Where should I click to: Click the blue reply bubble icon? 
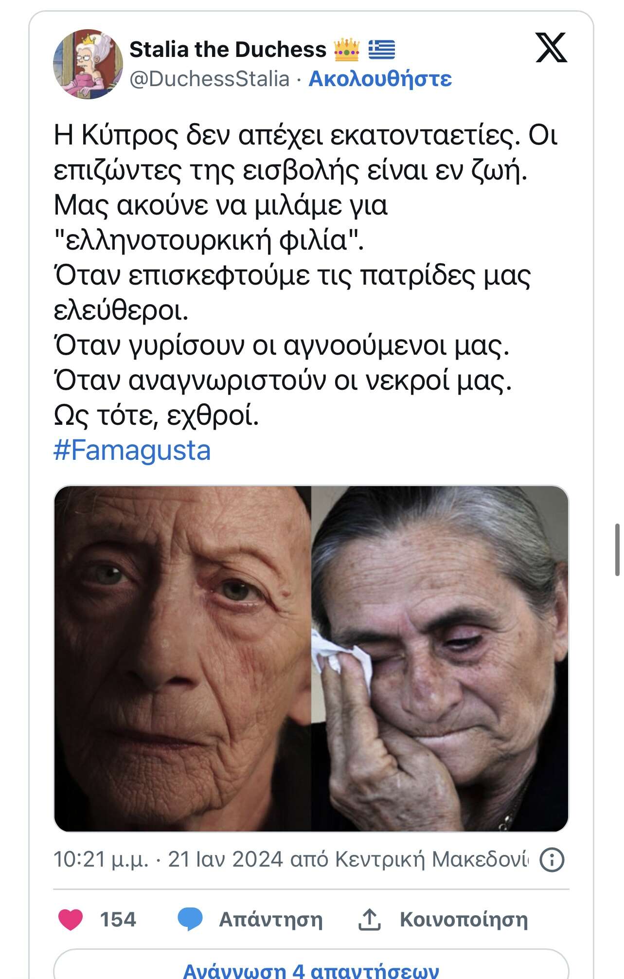pyautogui.click(x=190, y=920)
